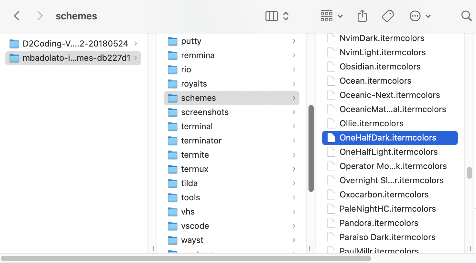This screenshot has width=476, height=263.
Task: Click the horizontal scrollbar at bottom
Action: 186,258
